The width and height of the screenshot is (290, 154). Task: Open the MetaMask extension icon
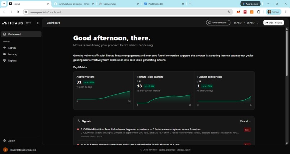coord(238,12)
